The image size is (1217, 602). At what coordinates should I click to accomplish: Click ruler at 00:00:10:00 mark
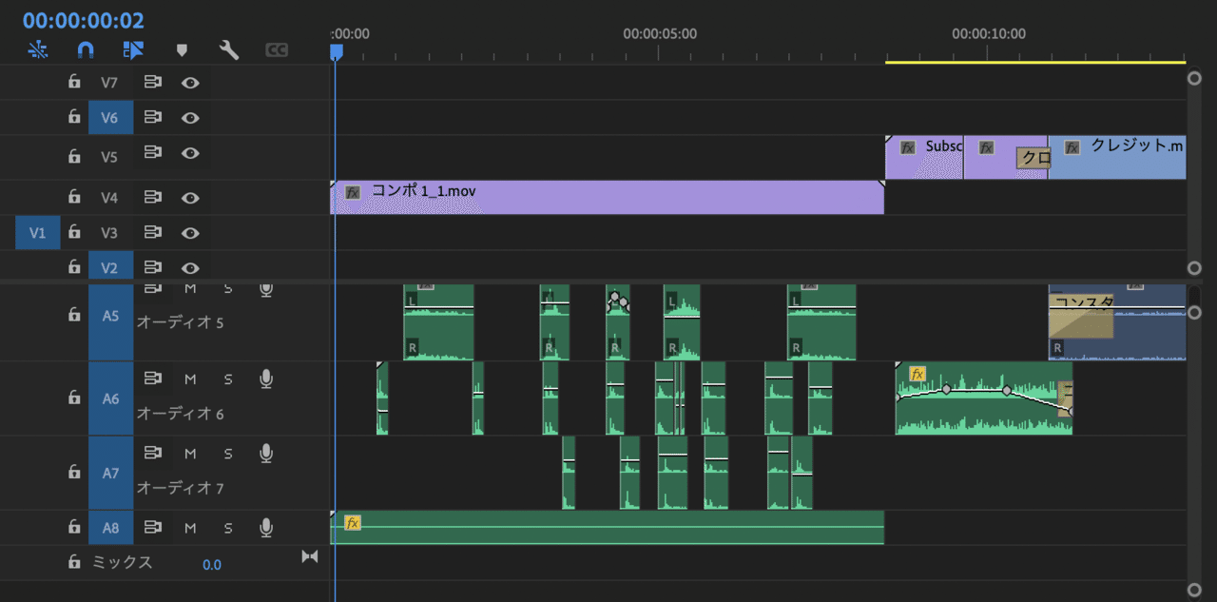click(989, 34)
